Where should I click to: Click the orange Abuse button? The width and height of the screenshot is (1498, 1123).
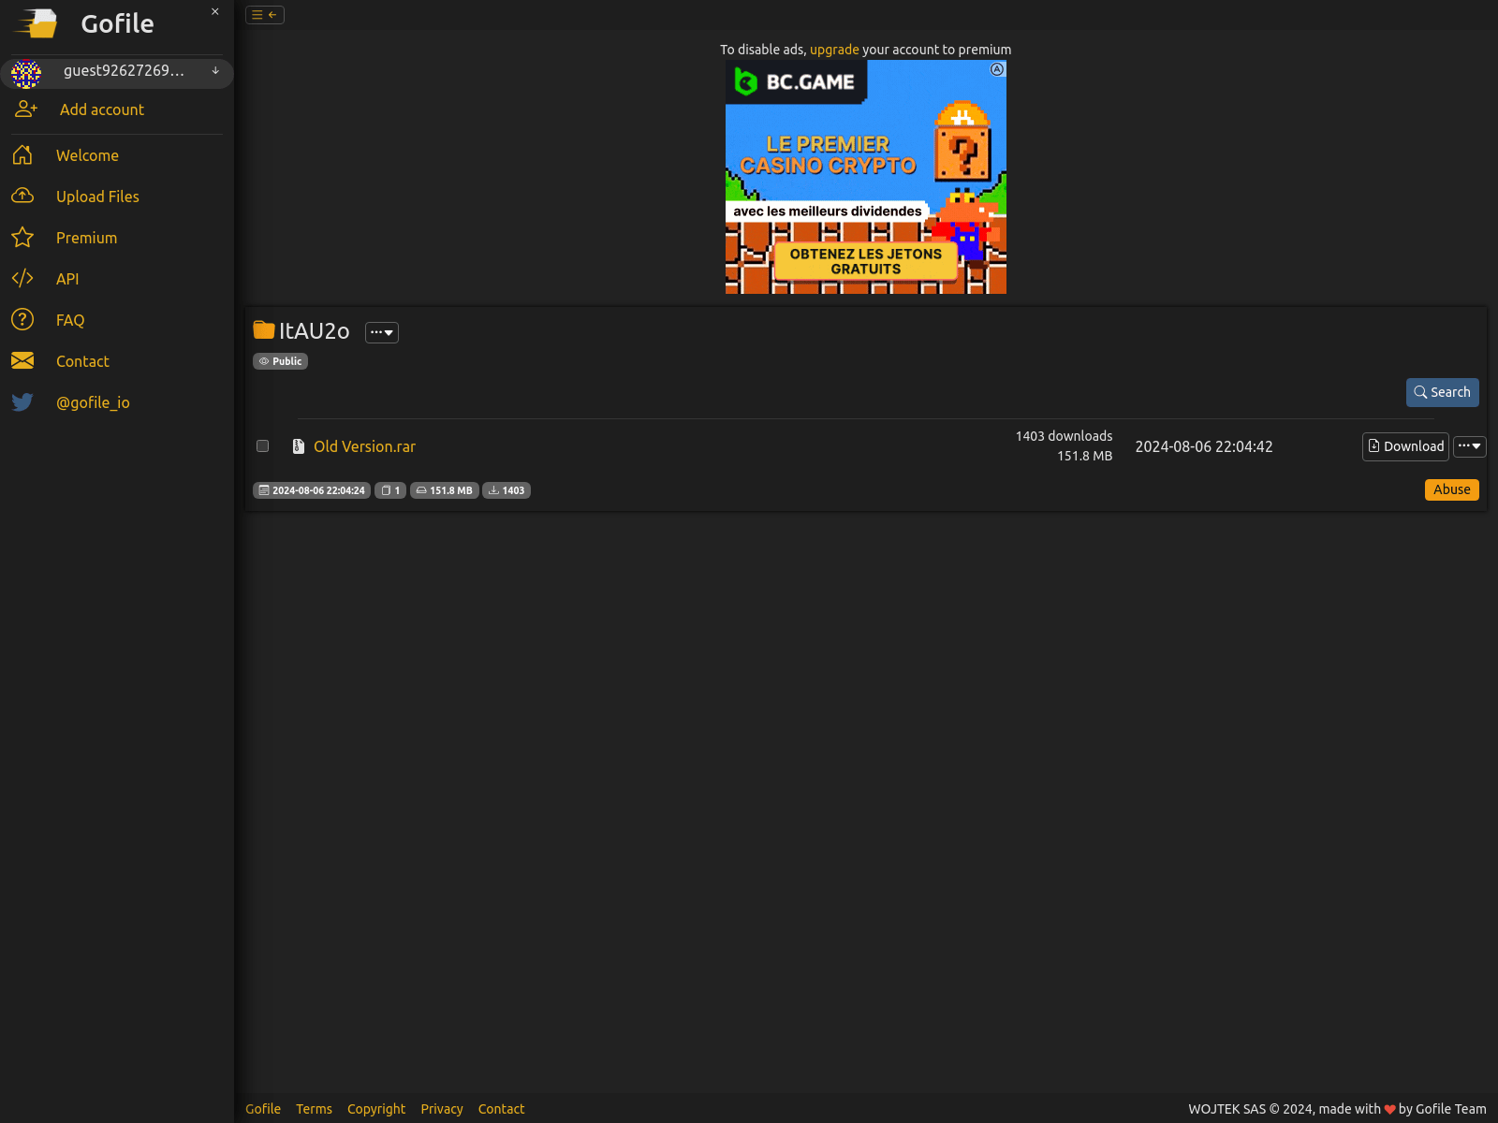[x=1452, y=489]
